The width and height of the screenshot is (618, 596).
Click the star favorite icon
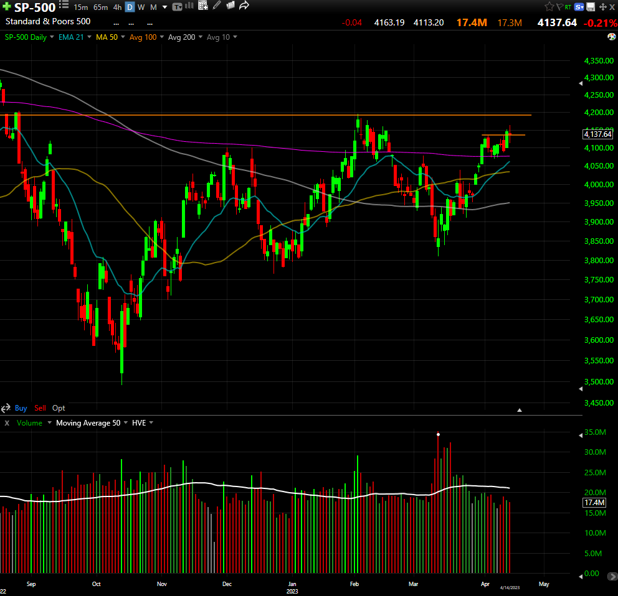(549, 6)
